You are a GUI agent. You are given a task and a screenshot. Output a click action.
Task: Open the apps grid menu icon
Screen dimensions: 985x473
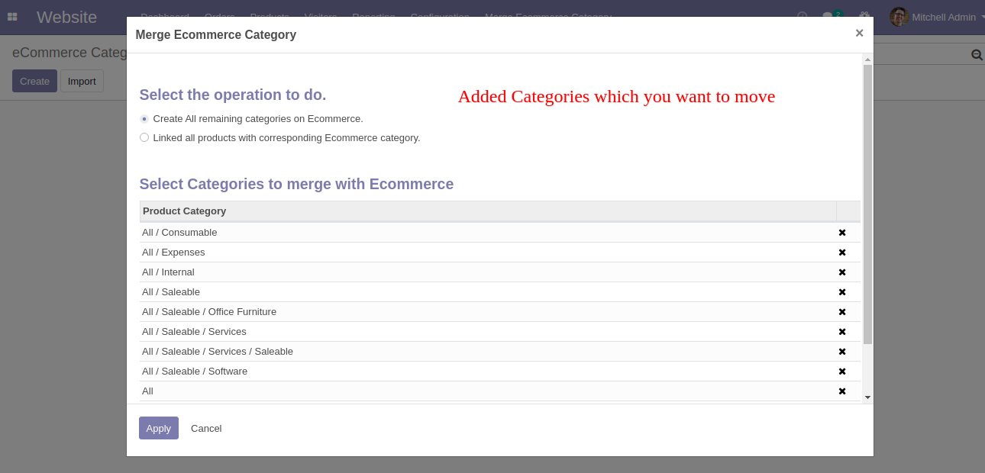(x=12, y=17)
